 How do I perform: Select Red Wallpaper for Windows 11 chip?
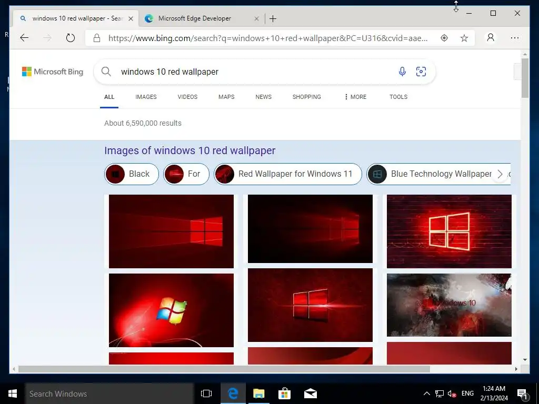point(288,174)
